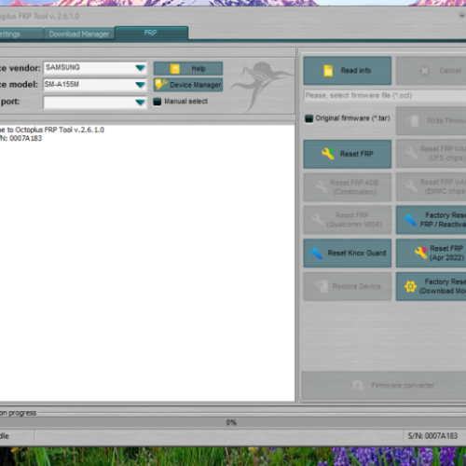Image resolution: width=466 pixels, height=466 pixels.
Task: Click the Restore Device button label
Action: (356, 286)
